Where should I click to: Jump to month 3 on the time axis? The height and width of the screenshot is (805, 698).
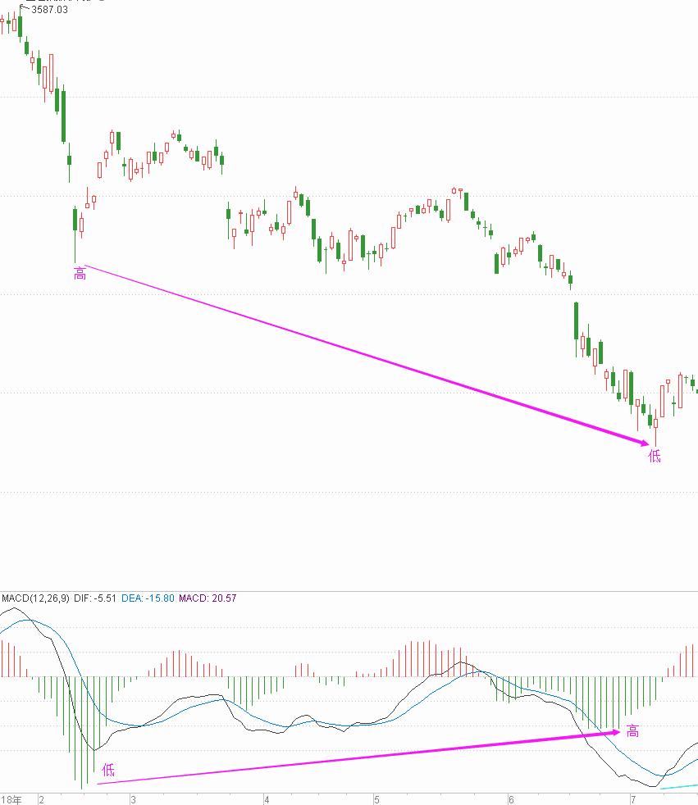pos(131,798)
